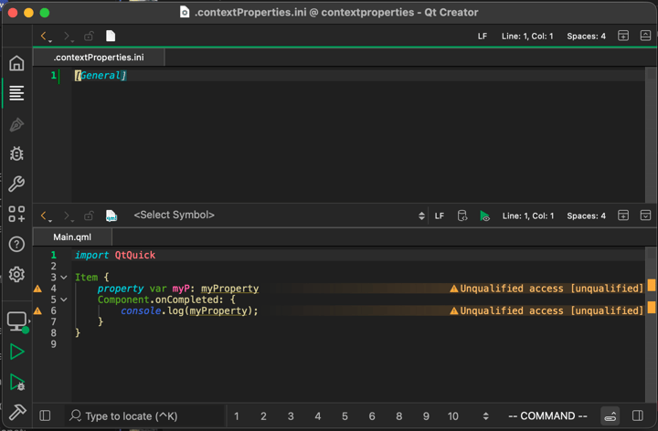Open the Welcome mode home icon
The height and width of the screenshot is (431, 658).
(x=16, y=63)
